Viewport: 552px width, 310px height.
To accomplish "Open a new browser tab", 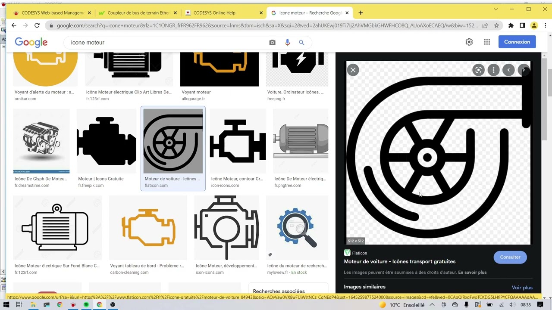I will coord(361,13).
